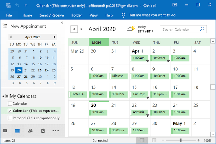The image size is (216, 144).
Task: Open Tasks from navigation bar
Action: click(43, 130)
